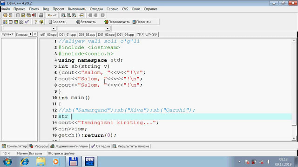298x167 pixels.
Task: Switch to the d01_00.cpp tab
Action: pyautogui.click(x=48, y=35)
